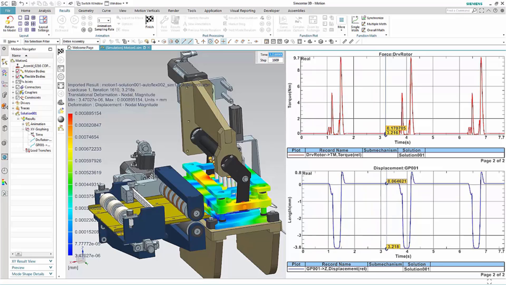Click the Finish animation flag icon

coord(149,22)
